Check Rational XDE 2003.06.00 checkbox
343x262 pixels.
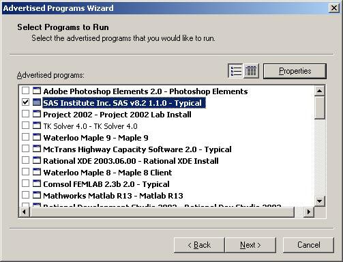(25, 160)
